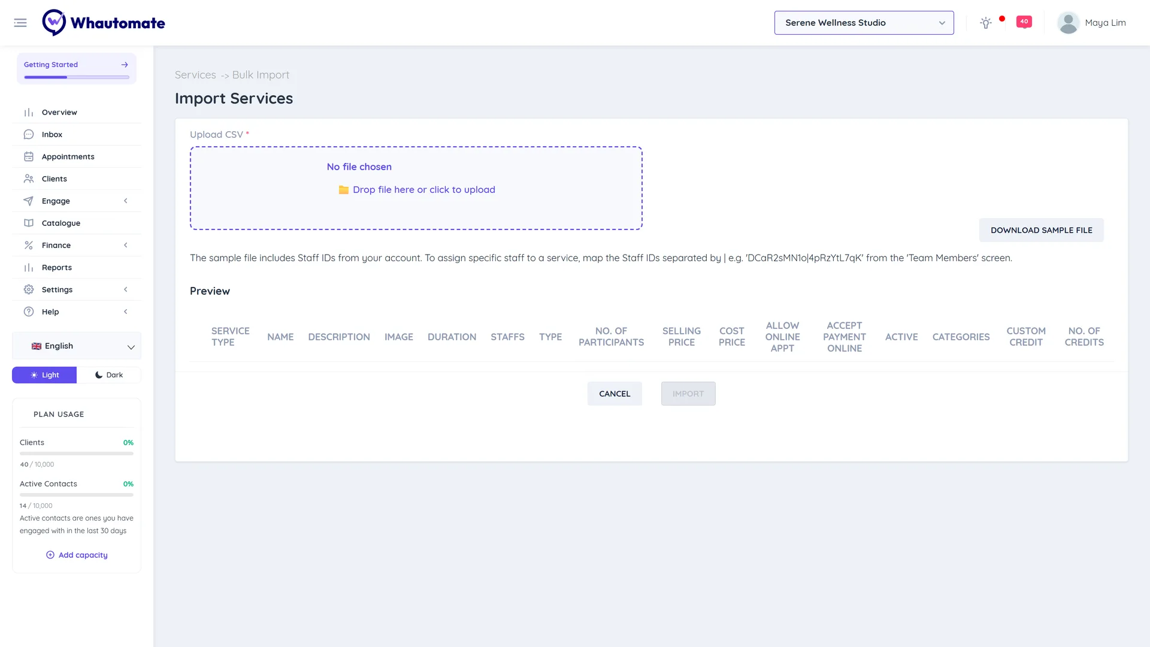Click the CSV upload drop zone

pyautogui.click(x=416, y=188)
